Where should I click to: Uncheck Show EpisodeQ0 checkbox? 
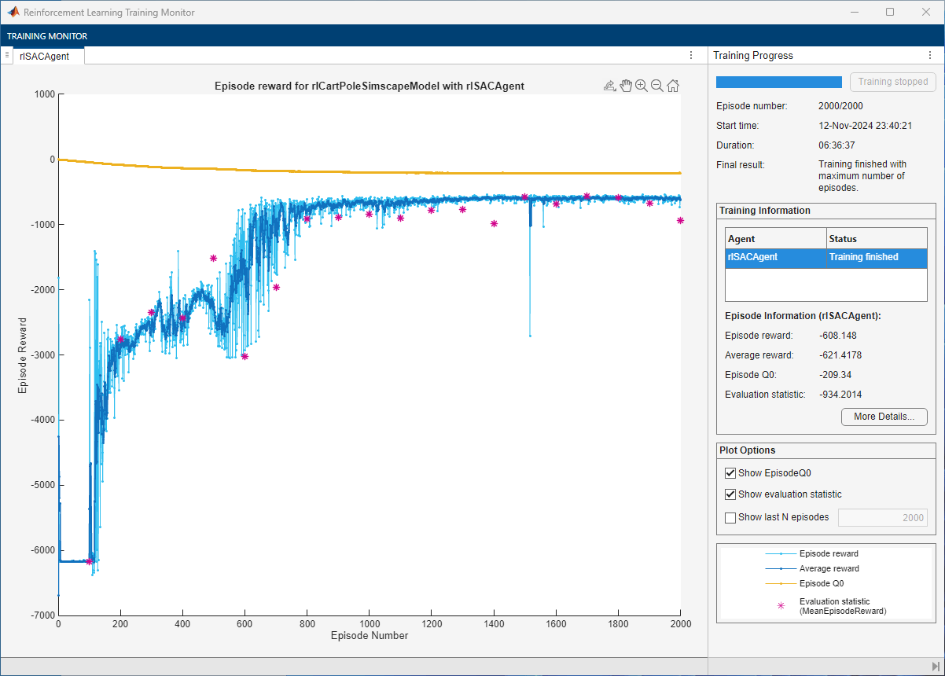(x=730, y=473)
